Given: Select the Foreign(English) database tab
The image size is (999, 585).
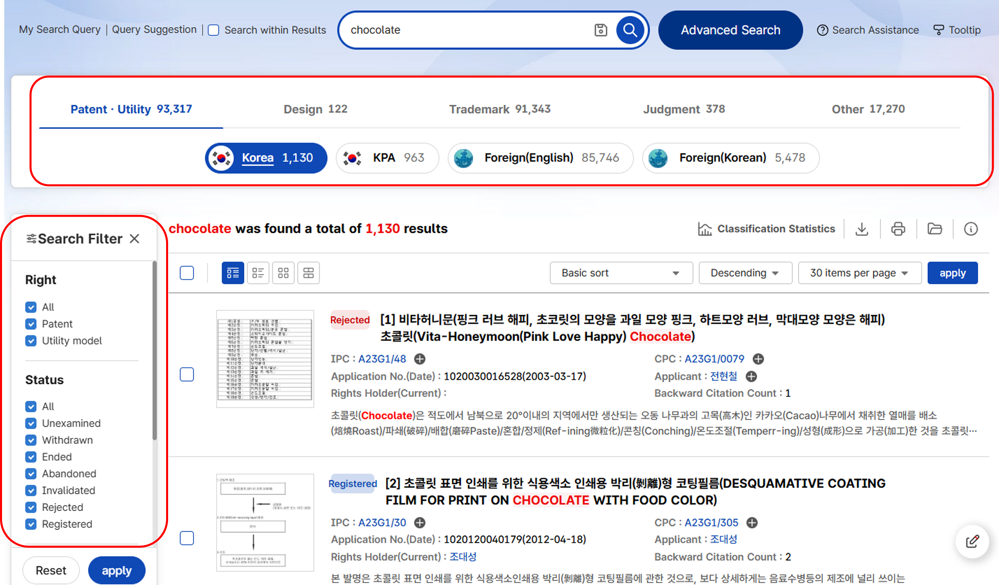Looking at the screenshot, I should pos(540,158).
